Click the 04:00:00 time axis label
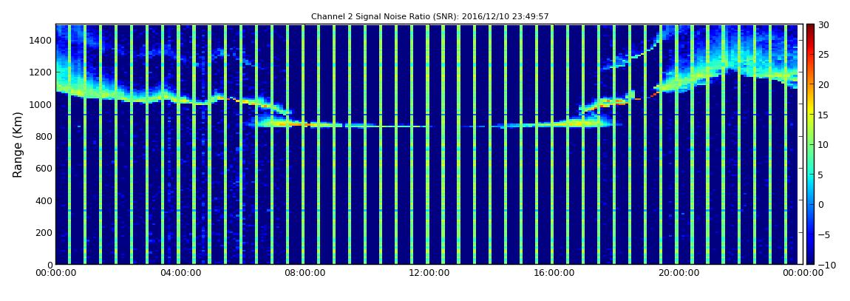This screenshot has width=850, height=301. [x=181, y=274]
